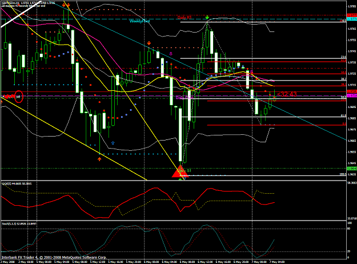Select the thick white trendline at top-left
Image resolution: width=357 pixels, height=264 pixels.
21,15
